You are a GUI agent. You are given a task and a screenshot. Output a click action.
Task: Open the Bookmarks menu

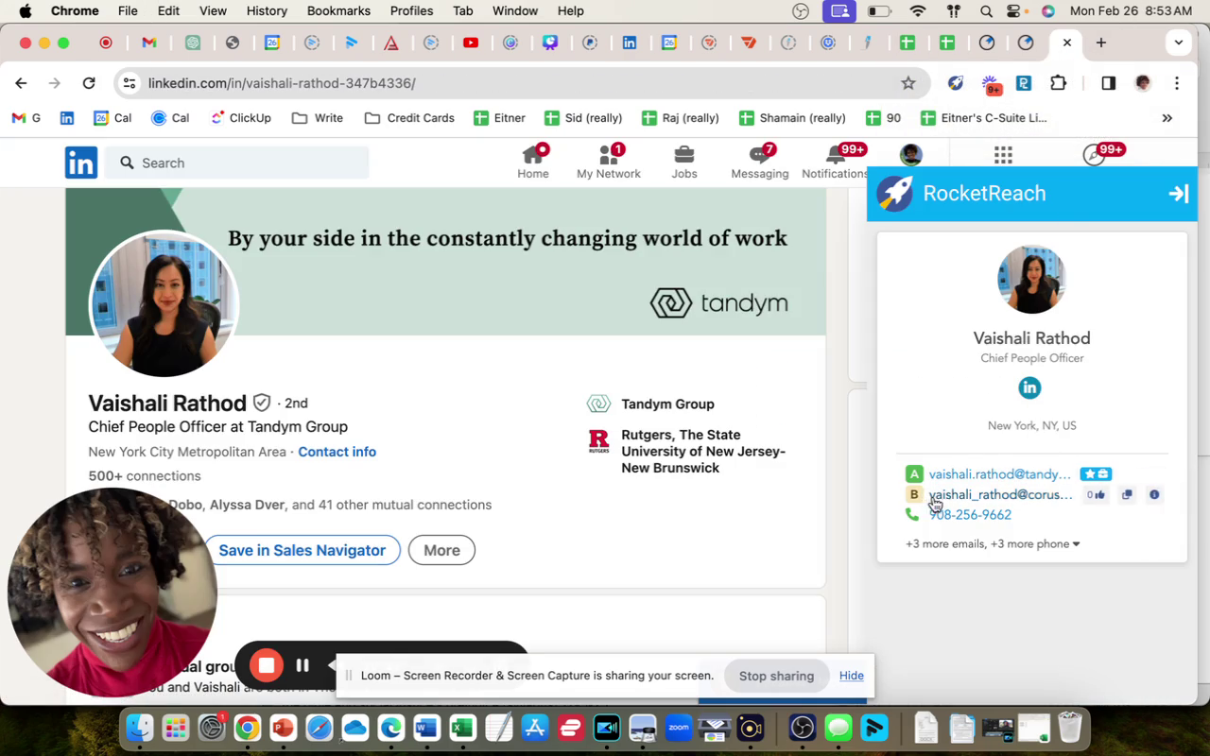[x=338, y=11]
